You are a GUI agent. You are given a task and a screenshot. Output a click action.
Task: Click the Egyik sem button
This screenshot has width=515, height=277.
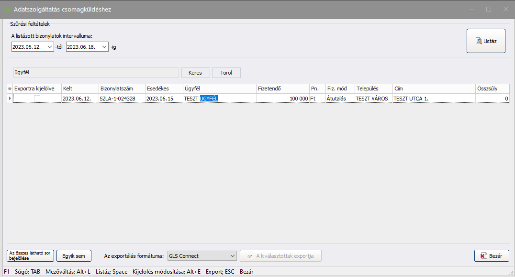(74, 256)
